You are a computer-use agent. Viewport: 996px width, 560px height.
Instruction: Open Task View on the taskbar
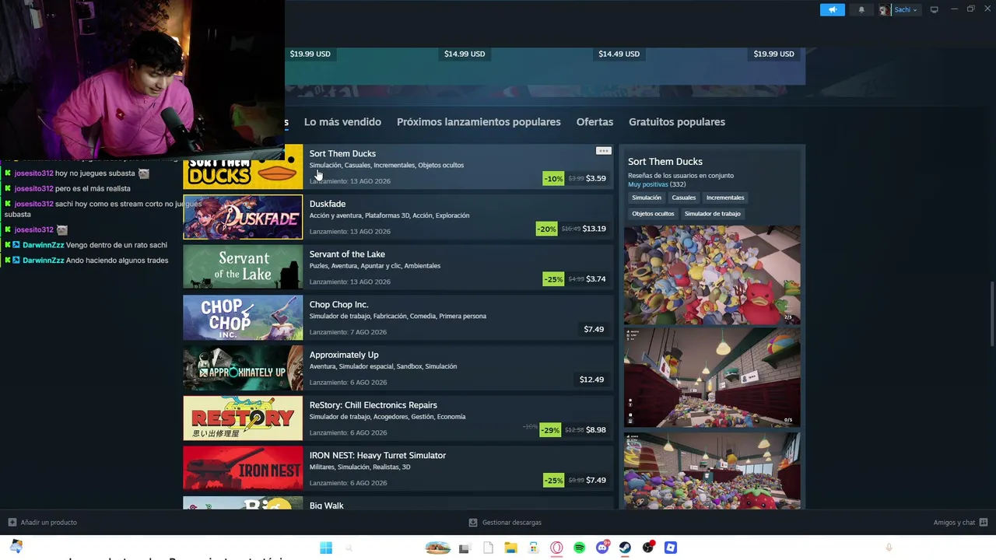point(465,548)
